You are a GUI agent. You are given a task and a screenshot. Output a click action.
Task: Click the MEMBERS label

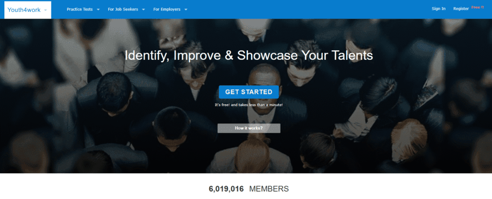(x=269, y=189)
